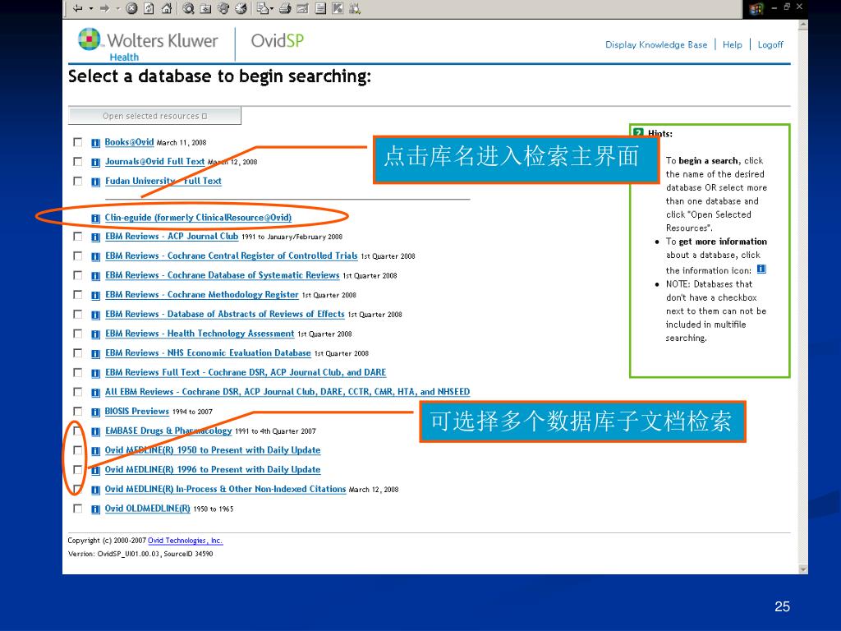Open info icon for Fudan University Full Text
841x631 pixels.
(95, 182)
